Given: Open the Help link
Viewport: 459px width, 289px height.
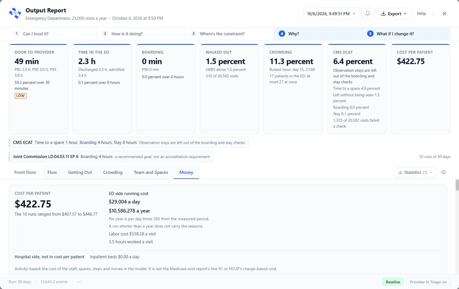Looking at the screenshot, I should pyautogui.click(x=421, y=14).
